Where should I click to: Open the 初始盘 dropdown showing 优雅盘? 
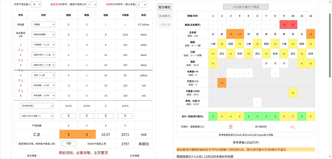click(x=43, y=24)
